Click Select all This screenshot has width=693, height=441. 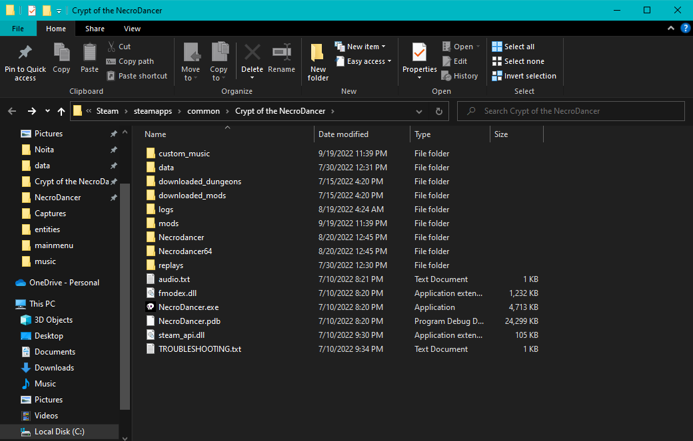pyautogui.click(x=513, y=47)
